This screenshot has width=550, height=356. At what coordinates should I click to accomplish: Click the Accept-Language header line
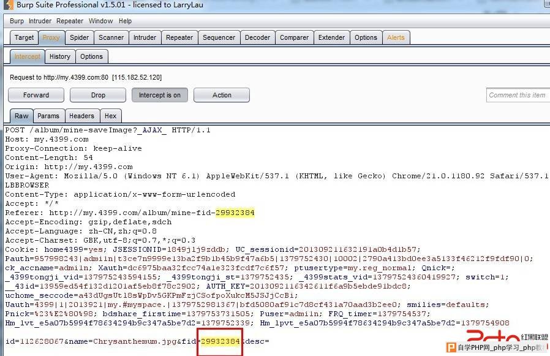pyautogui.click(x=81, y=231)
